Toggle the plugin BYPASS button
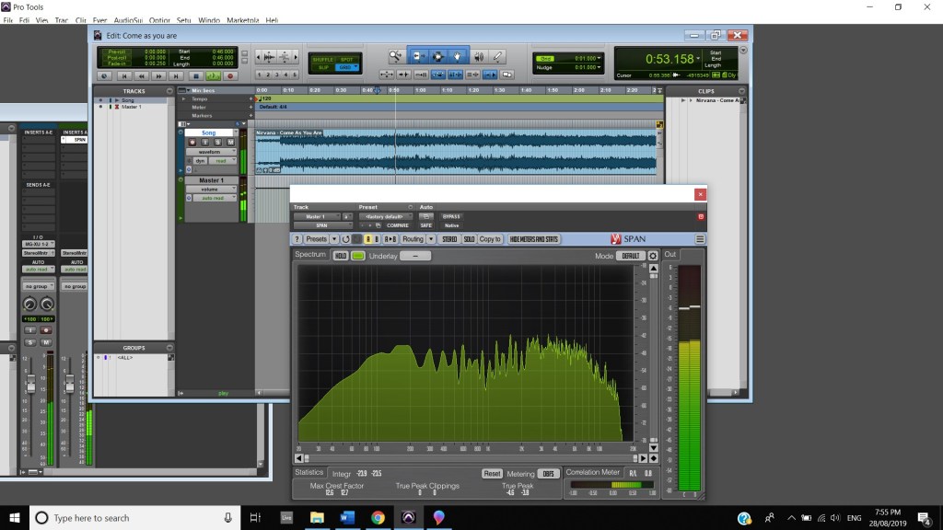 [x=452, y=217]
